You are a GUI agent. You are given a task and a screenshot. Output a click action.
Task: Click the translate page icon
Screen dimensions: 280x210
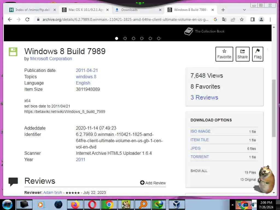tap(224, 19)
